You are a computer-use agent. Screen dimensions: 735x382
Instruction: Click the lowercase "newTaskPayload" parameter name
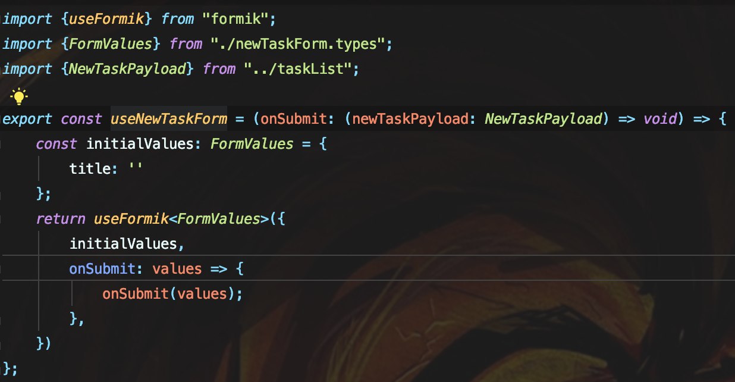(410, 119)
